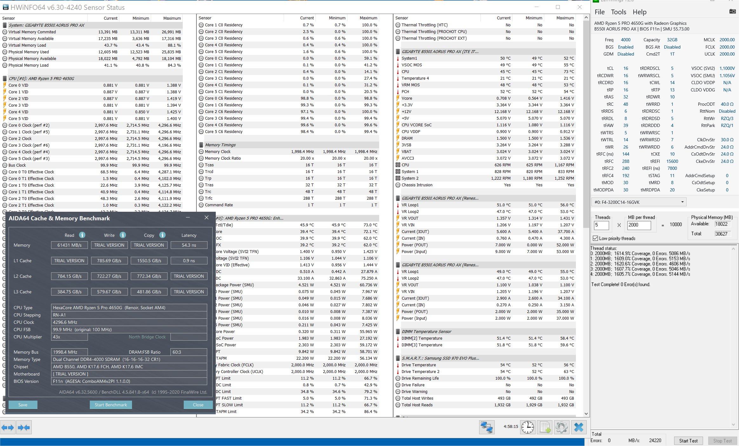
Task: Click the CPU Stepping field RN-A1
Action: 129,315
